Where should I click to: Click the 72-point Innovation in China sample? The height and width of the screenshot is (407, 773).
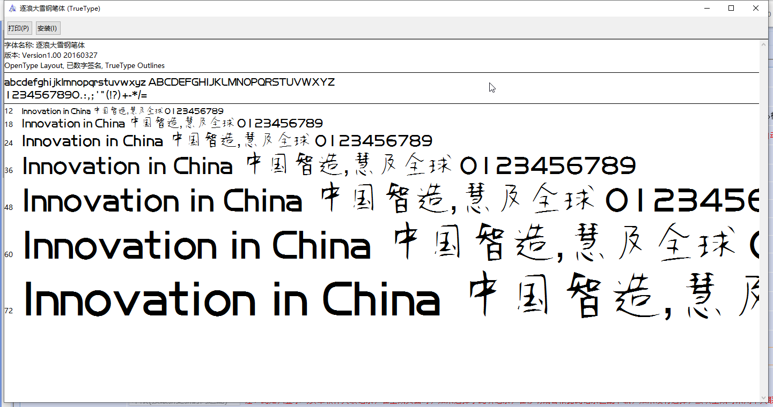click(392, 296)
